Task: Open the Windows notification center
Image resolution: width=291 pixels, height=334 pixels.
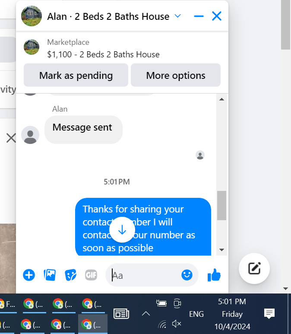Action: coord(269,314)
